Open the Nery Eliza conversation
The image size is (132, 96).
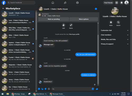coord(18,29)
